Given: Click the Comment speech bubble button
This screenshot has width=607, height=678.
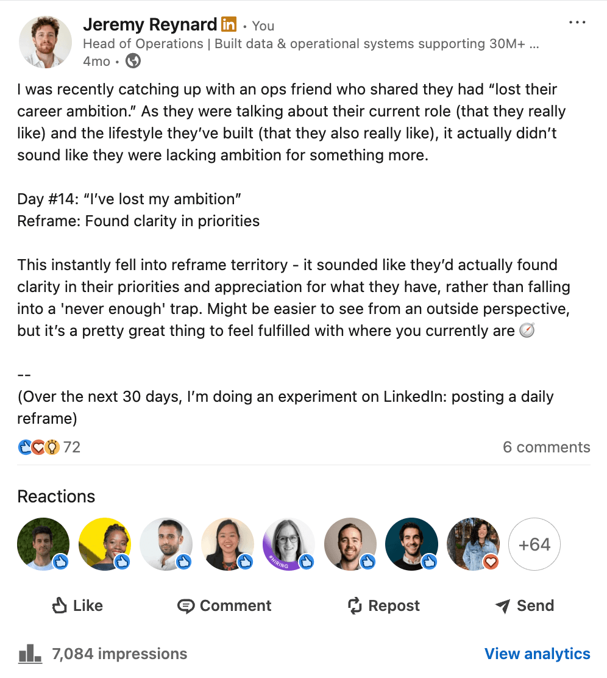Looking at the screenshot, I should [224, 605].
